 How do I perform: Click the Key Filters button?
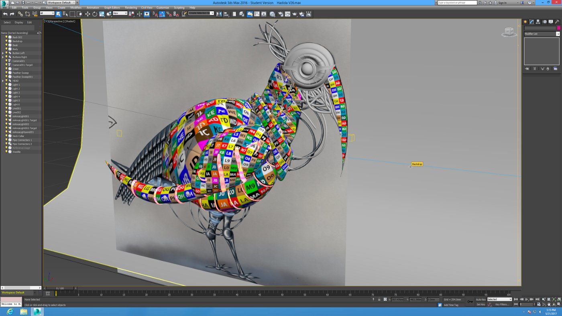click(502, 304)
